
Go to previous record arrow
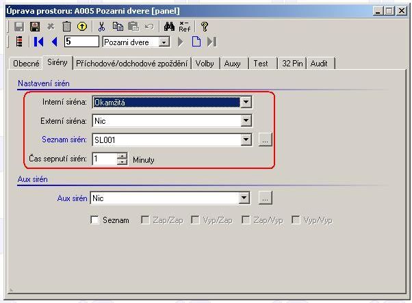coord(55,42)
